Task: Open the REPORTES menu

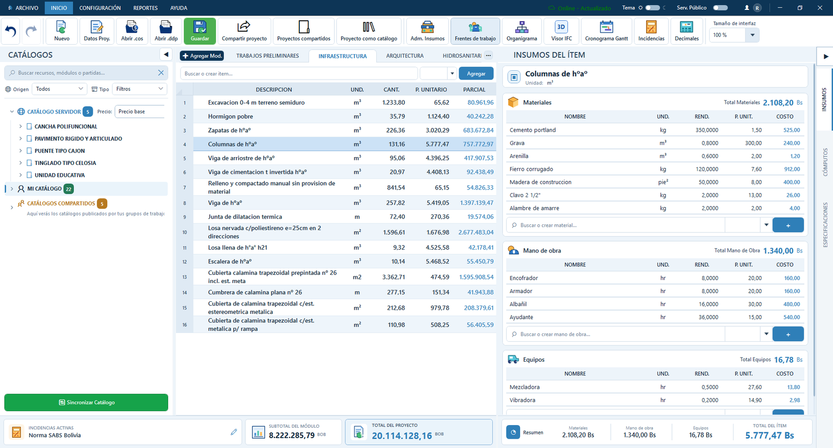Action: click(x=145, y=8)
